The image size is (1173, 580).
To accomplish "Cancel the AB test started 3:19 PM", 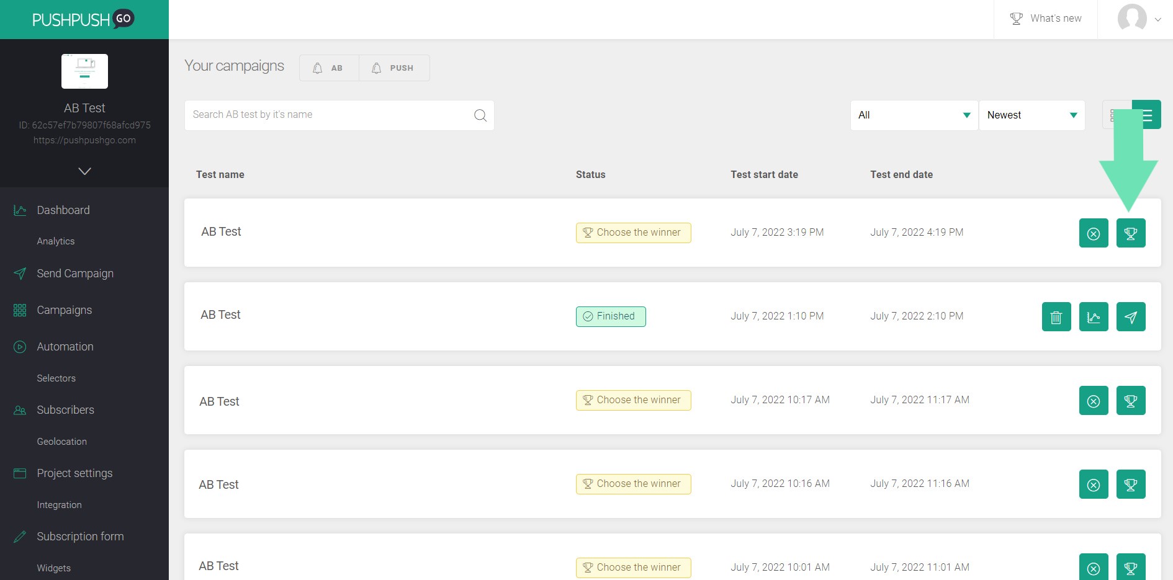I will (1094, 233).
